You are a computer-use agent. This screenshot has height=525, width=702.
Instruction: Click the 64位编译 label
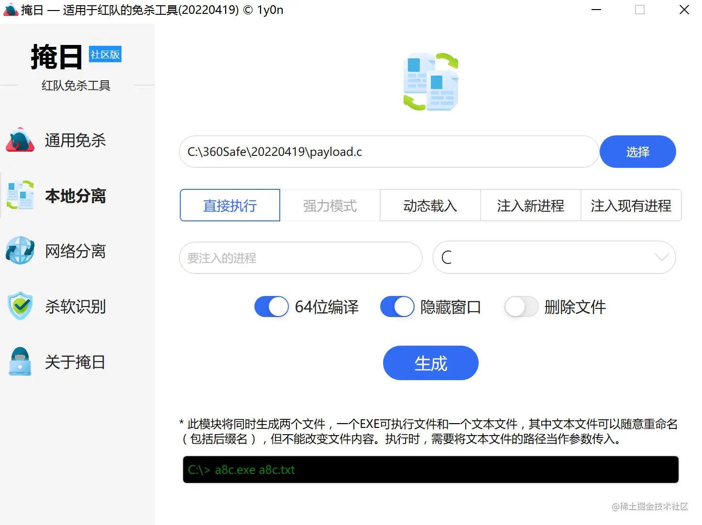(327, 306)
